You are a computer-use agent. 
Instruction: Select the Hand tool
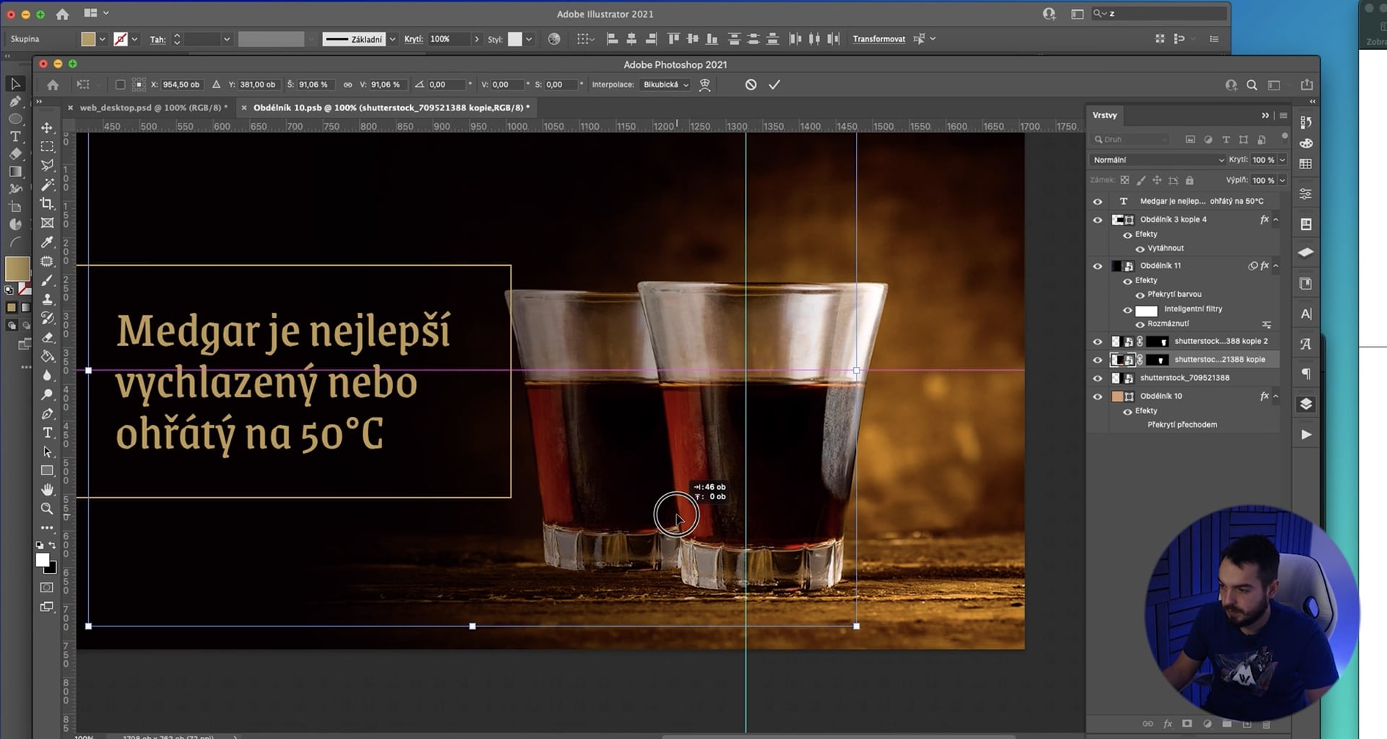[47, 490]
